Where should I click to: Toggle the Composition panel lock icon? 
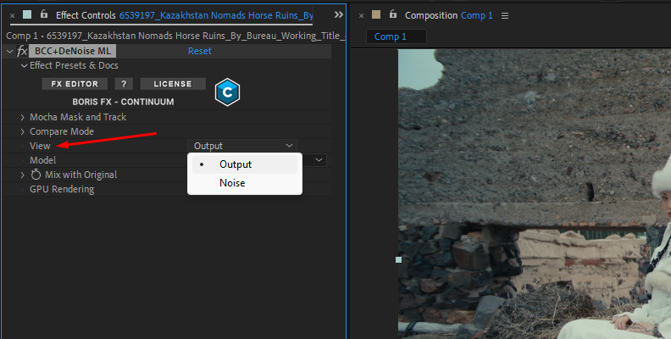tap(393, 14)
